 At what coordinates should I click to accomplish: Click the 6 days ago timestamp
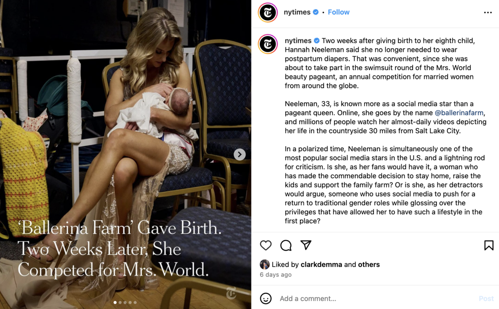tap(276, 275)
